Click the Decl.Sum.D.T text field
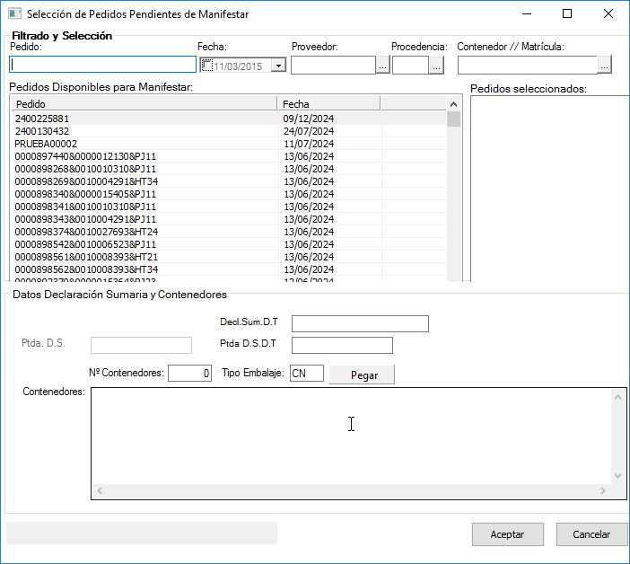The height and width of the screenshot is (564, 630). pos(360,324)
